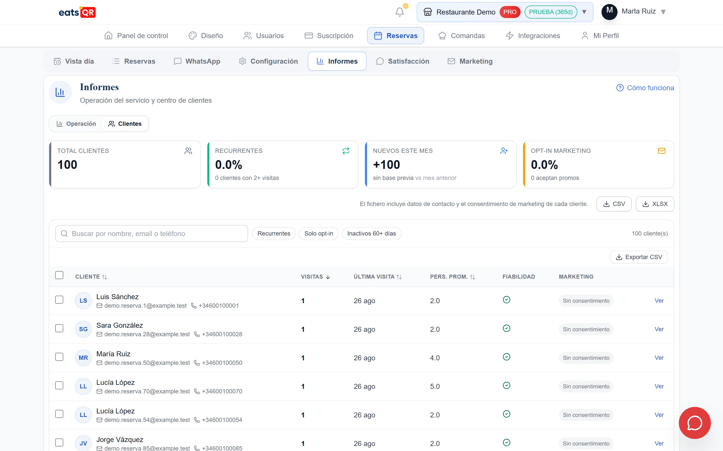
Task: Toggle the select-all clients checkbox
Action: (x=59, y=275)
